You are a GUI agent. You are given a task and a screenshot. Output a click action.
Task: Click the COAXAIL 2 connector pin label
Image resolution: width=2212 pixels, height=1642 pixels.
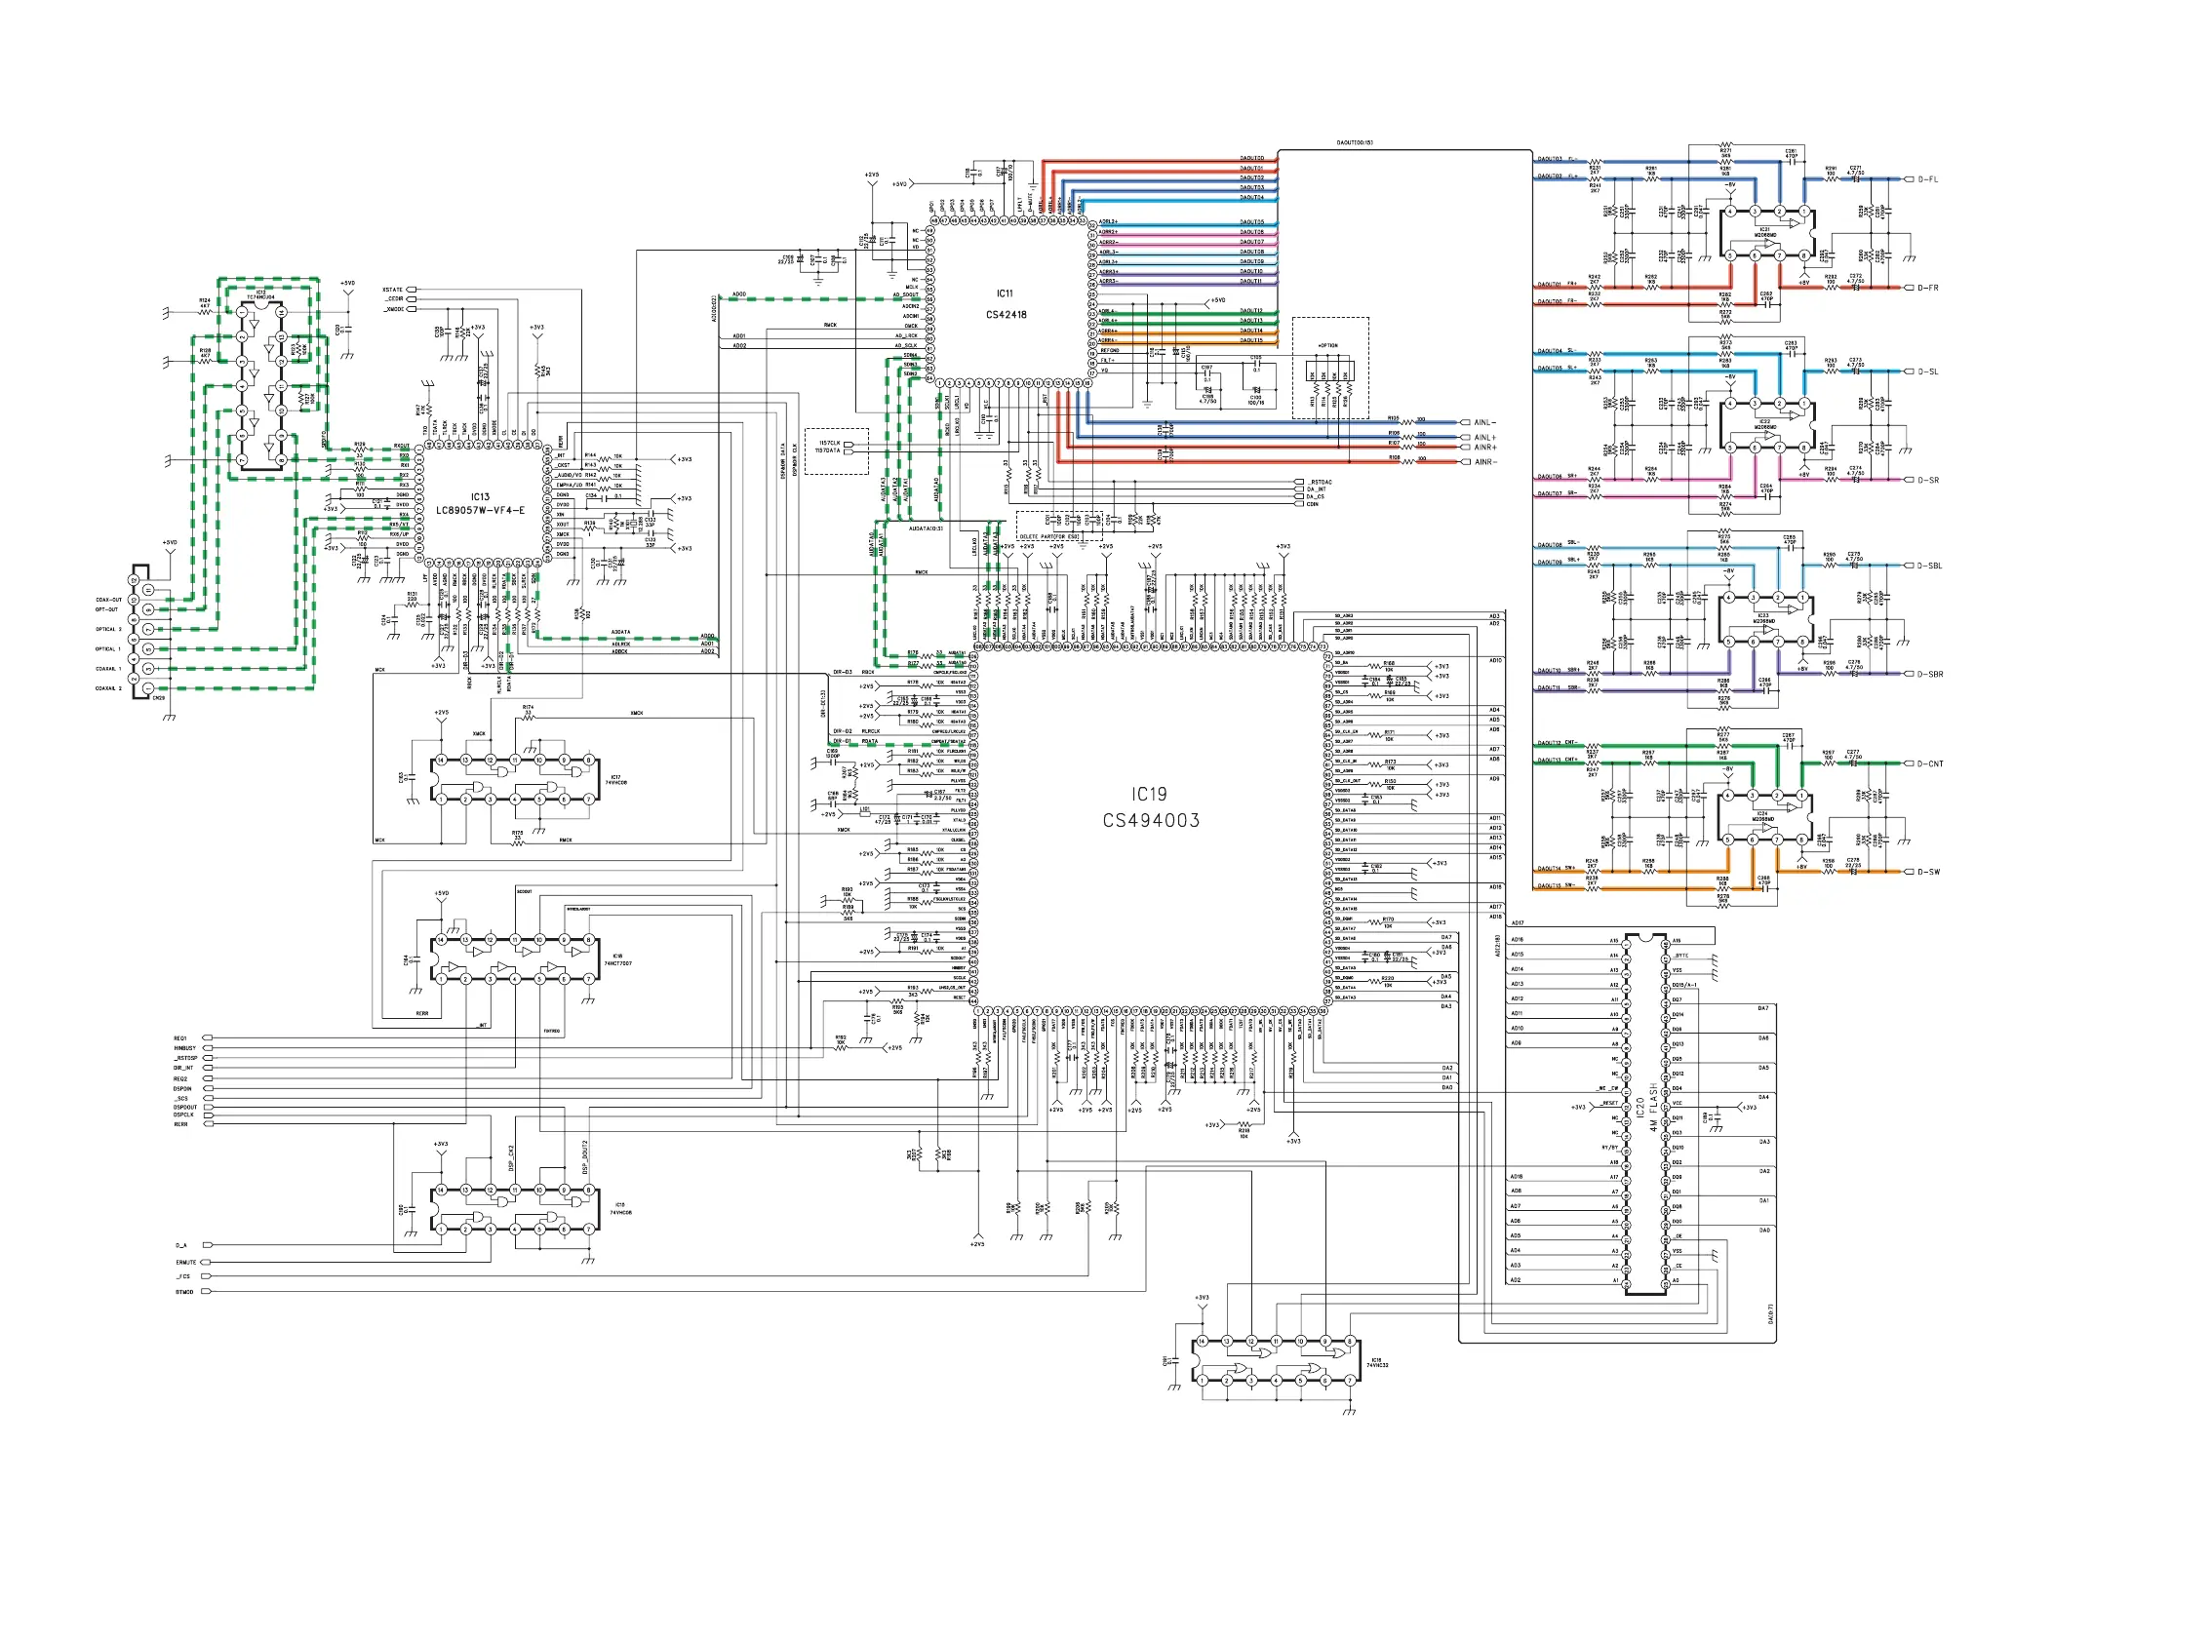pyautogui.click(x=108, y=688)
